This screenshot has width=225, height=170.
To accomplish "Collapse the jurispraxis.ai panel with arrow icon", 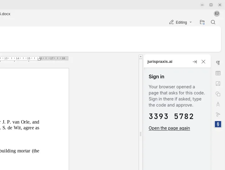I will 195,62.
